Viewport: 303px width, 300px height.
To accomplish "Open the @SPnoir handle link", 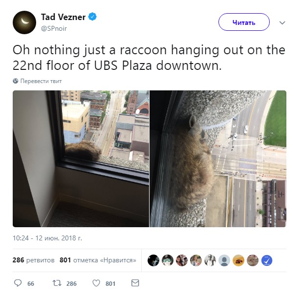I will 54,29.
